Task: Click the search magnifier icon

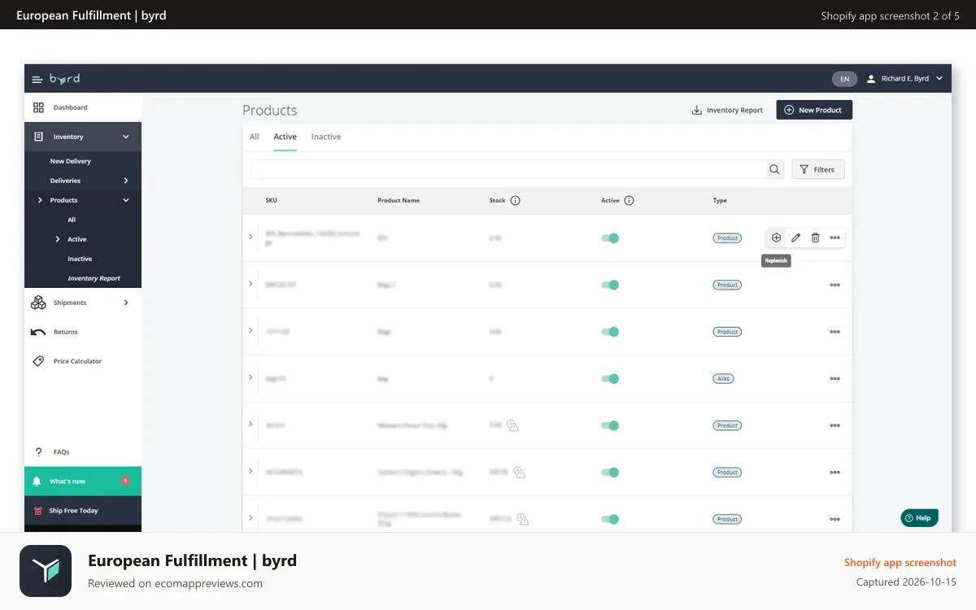Action: (x=774, y=169)
